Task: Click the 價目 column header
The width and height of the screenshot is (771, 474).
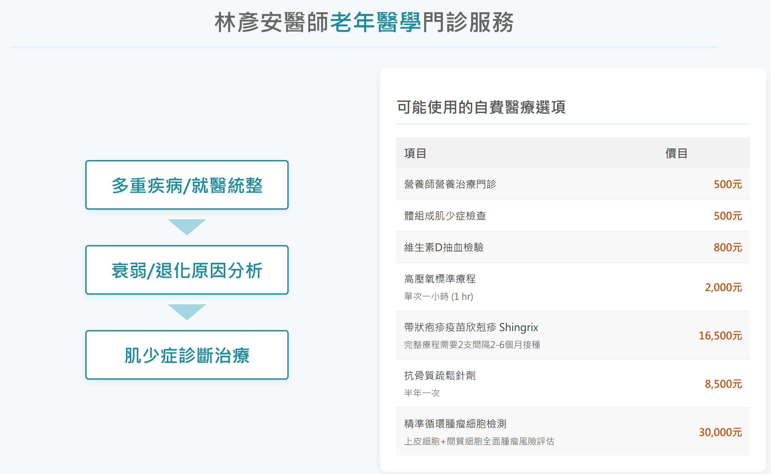Action: tap(676, 153)
